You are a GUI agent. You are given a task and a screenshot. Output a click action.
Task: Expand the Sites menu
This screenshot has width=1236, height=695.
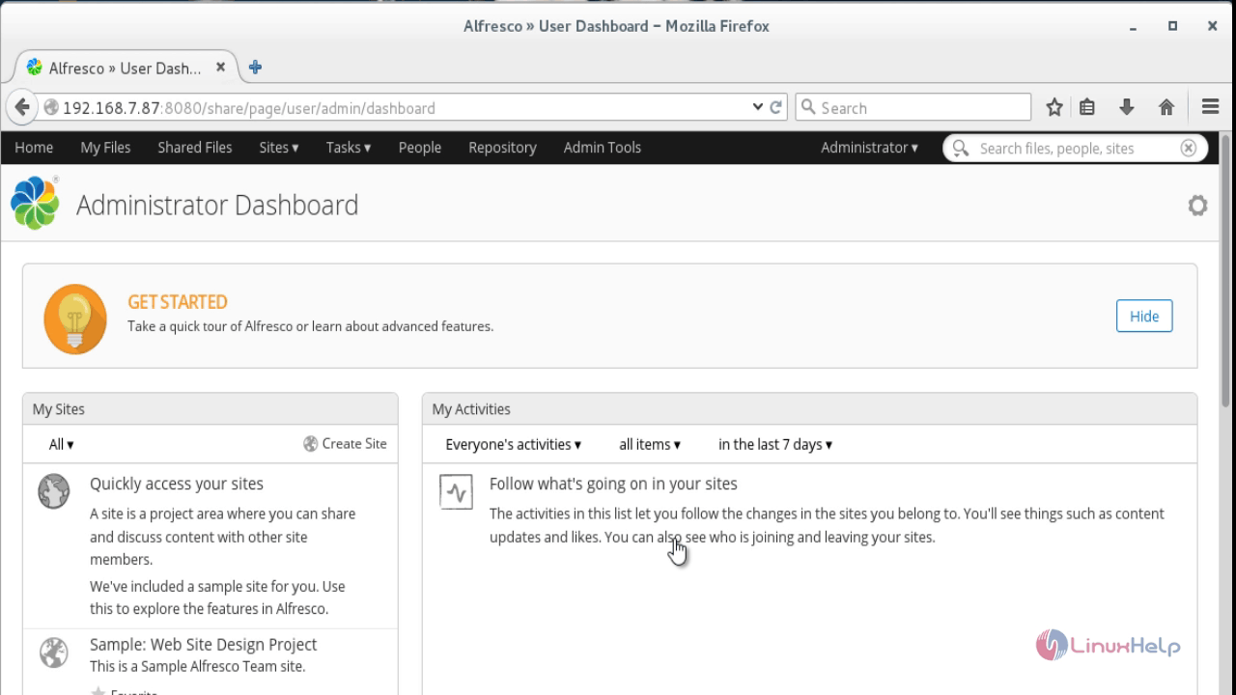pos(279,148)
